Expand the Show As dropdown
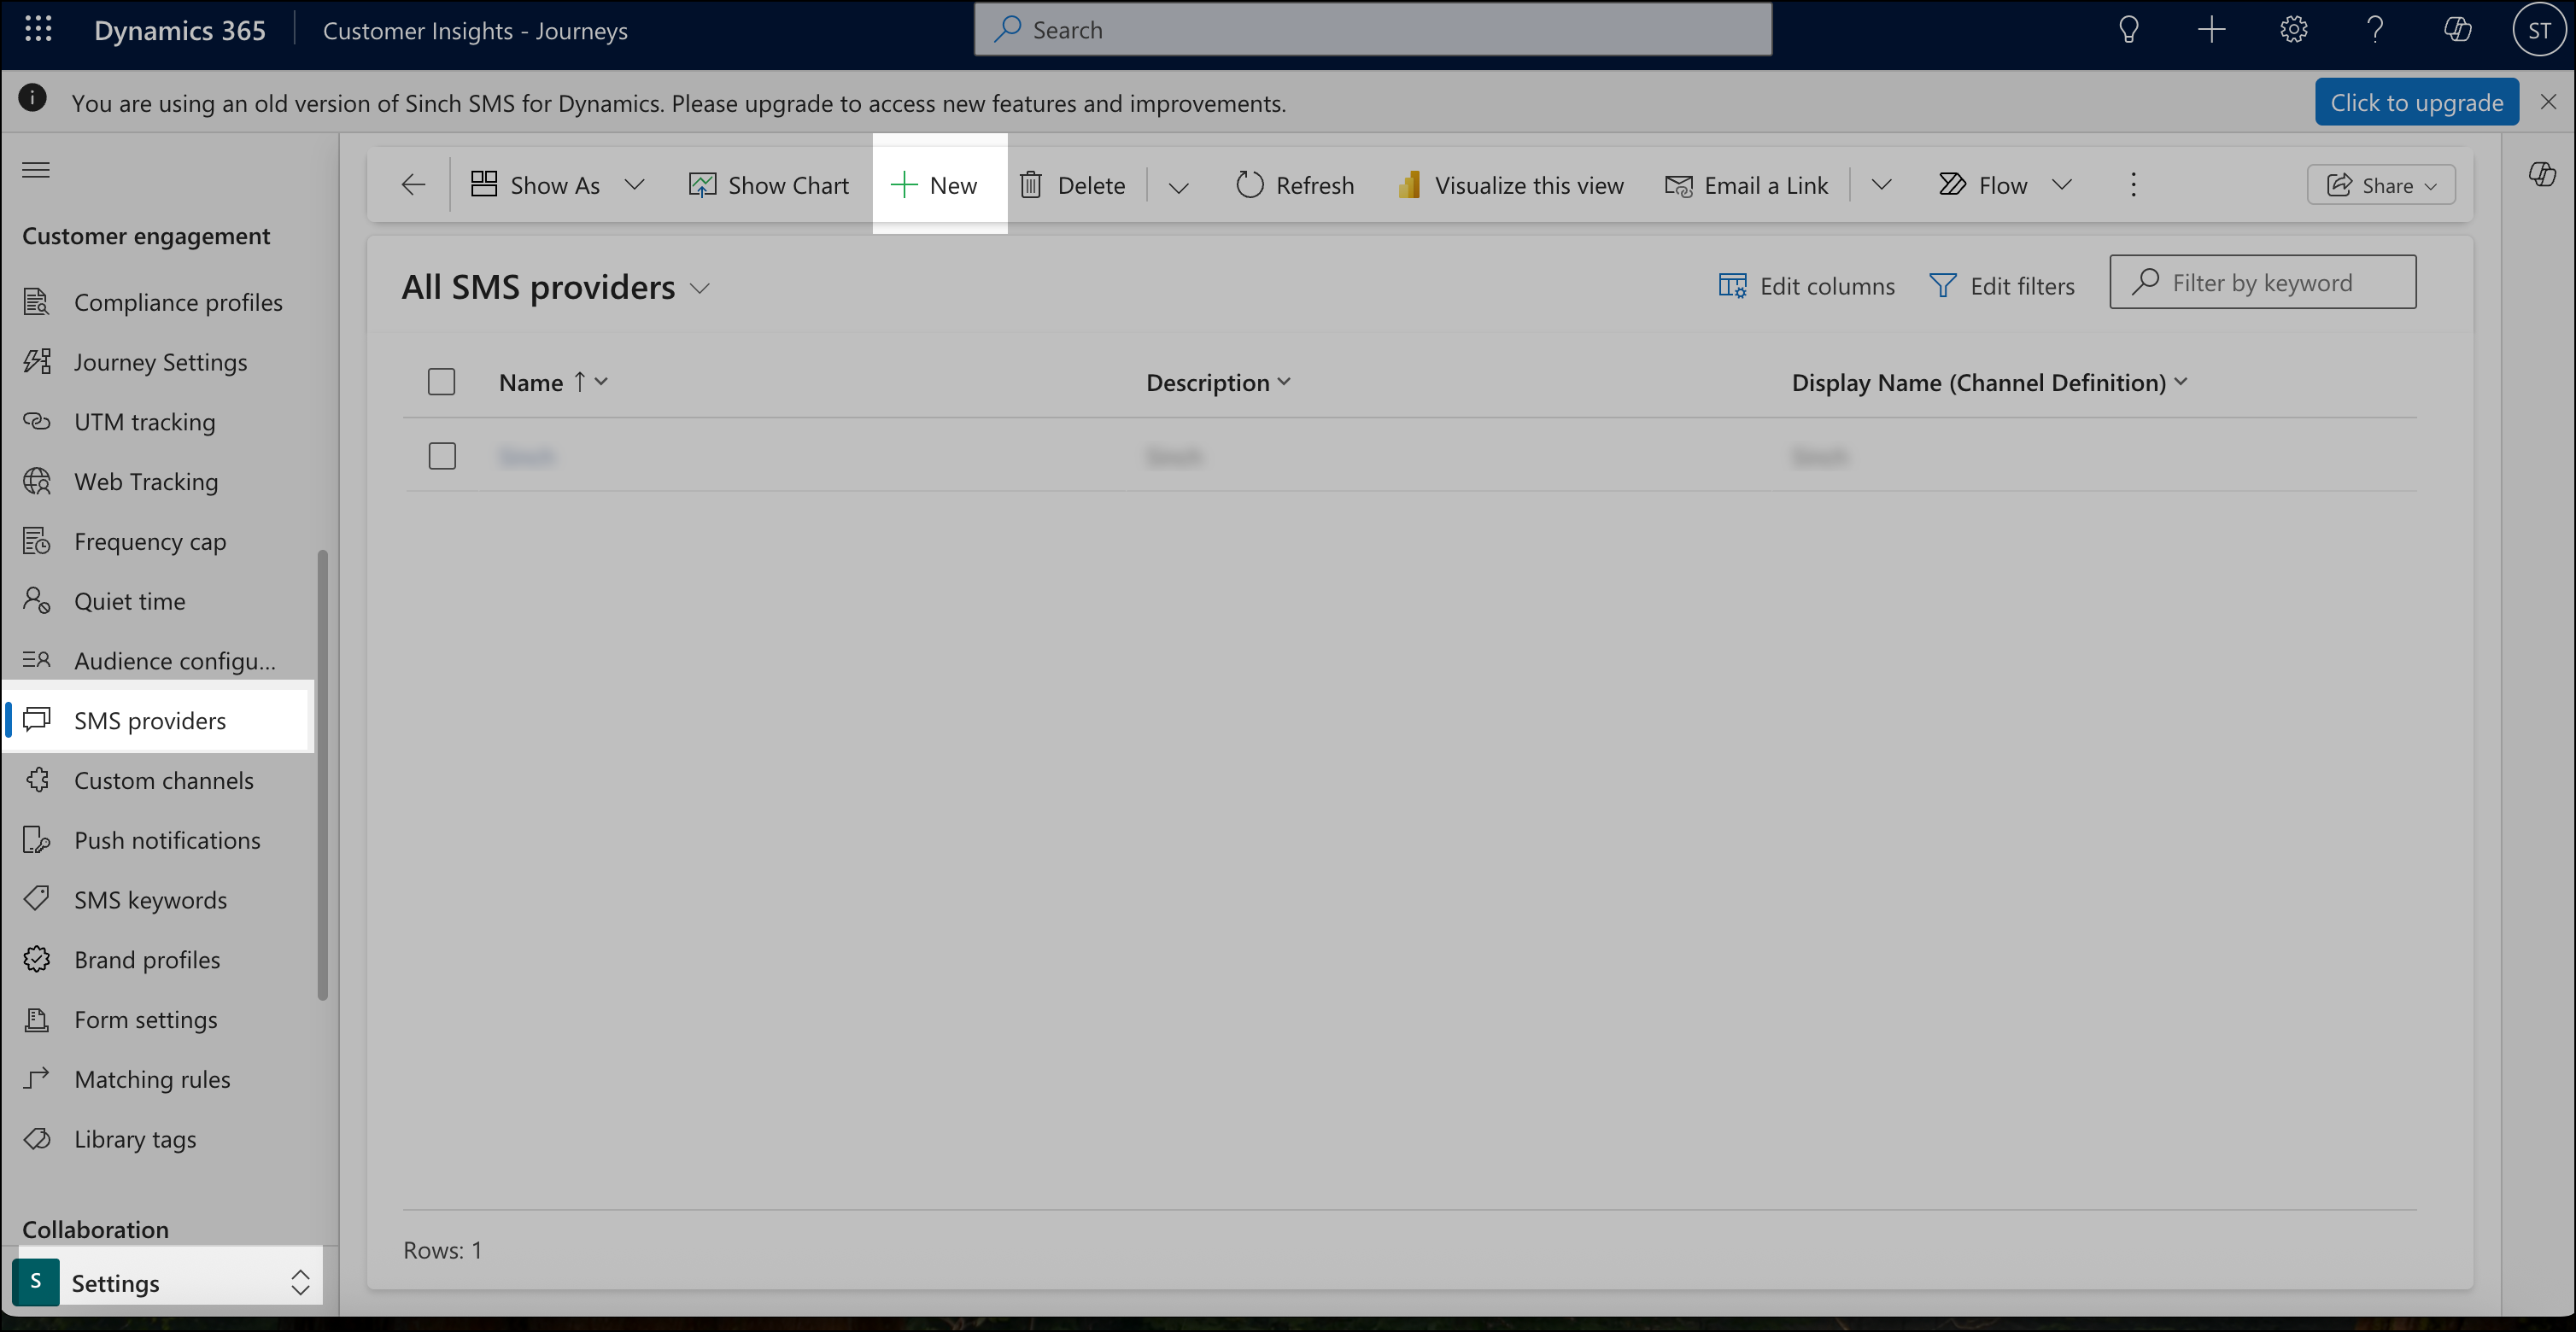This screenshot has height=1332, width=2576. click(636, 184)
